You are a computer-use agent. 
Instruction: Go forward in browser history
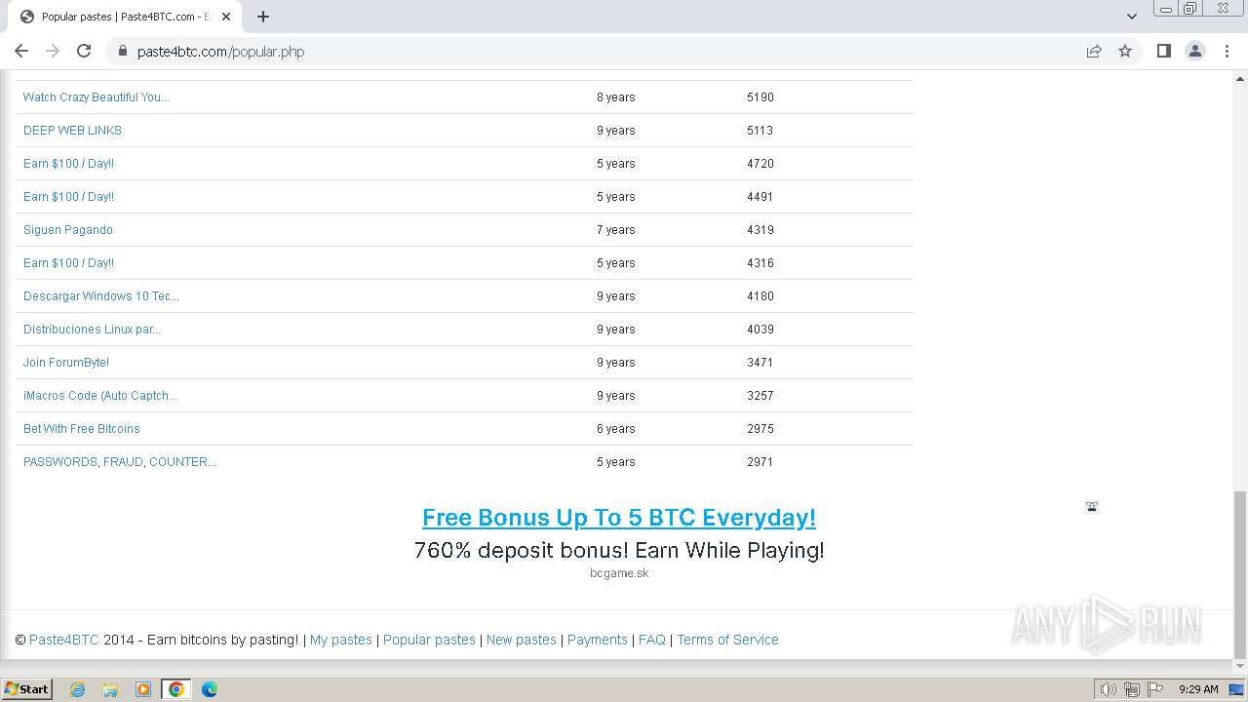click(x=53, y=51)
